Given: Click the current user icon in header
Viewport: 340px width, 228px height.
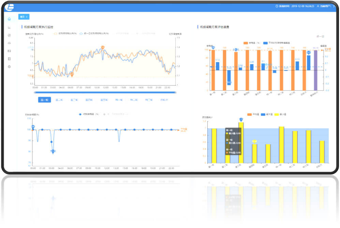Looking at the screenshot, I should coord(318,6).
